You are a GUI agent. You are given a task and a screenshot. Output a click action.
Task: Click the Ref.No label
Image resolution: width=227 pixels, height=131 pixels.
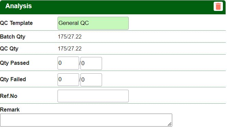[9, 96]
